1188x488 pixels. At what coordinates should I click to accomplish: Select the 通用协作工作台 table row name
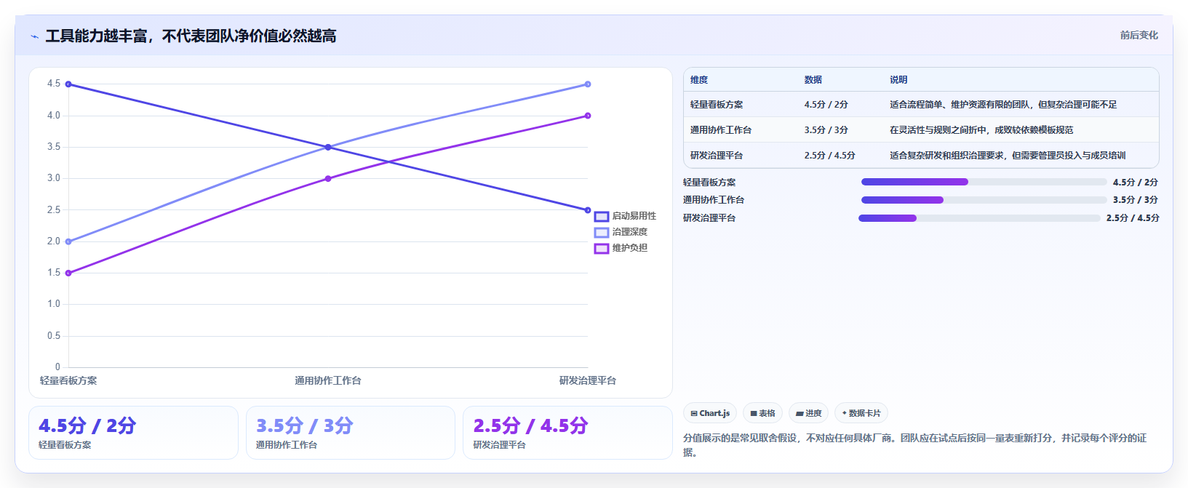[721, 130]
